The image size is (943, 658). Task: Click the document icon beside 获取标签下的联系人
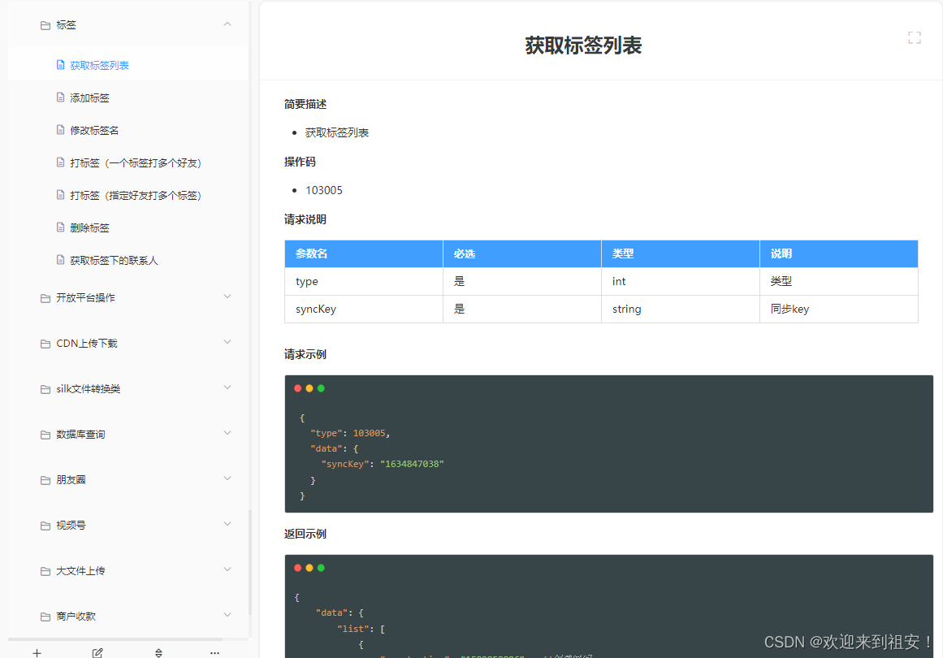tap(60, 259)
